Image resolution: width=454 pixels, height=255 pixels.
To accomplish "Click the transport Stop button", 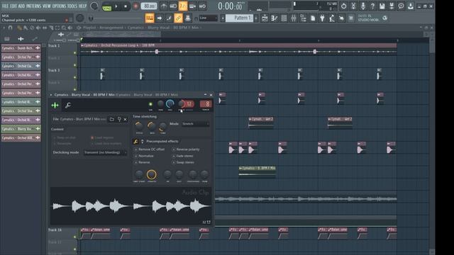I will click(x=126, y=6).
